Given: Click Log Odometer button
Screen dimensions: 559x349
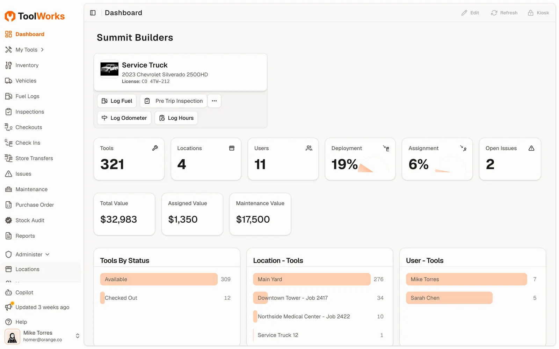Looking at the screenshot, I should [124, 118].
